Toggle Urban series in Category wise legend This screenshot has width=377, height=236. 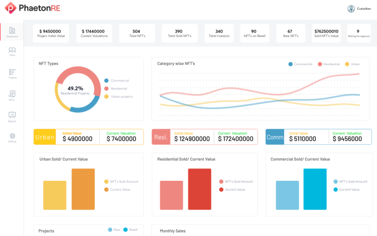point(352,64)
